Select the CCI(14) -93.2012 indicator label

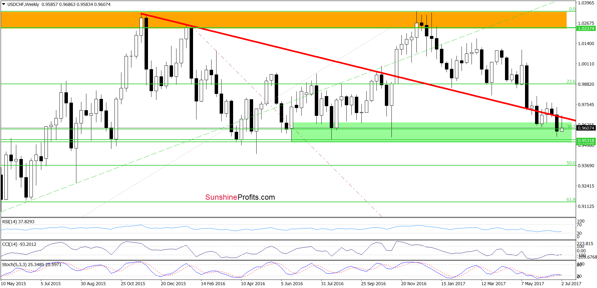[19, 244]
